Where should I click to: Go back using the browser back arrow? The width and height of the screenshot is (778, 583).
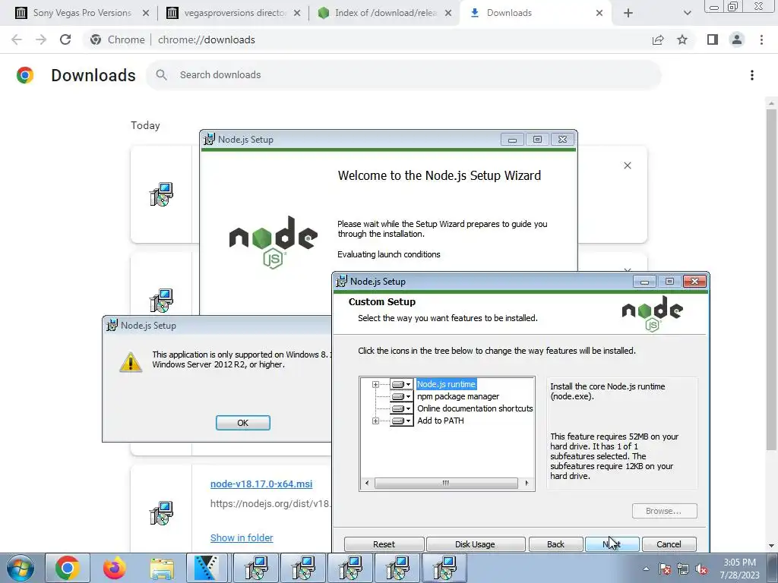[x=17, y=39]
